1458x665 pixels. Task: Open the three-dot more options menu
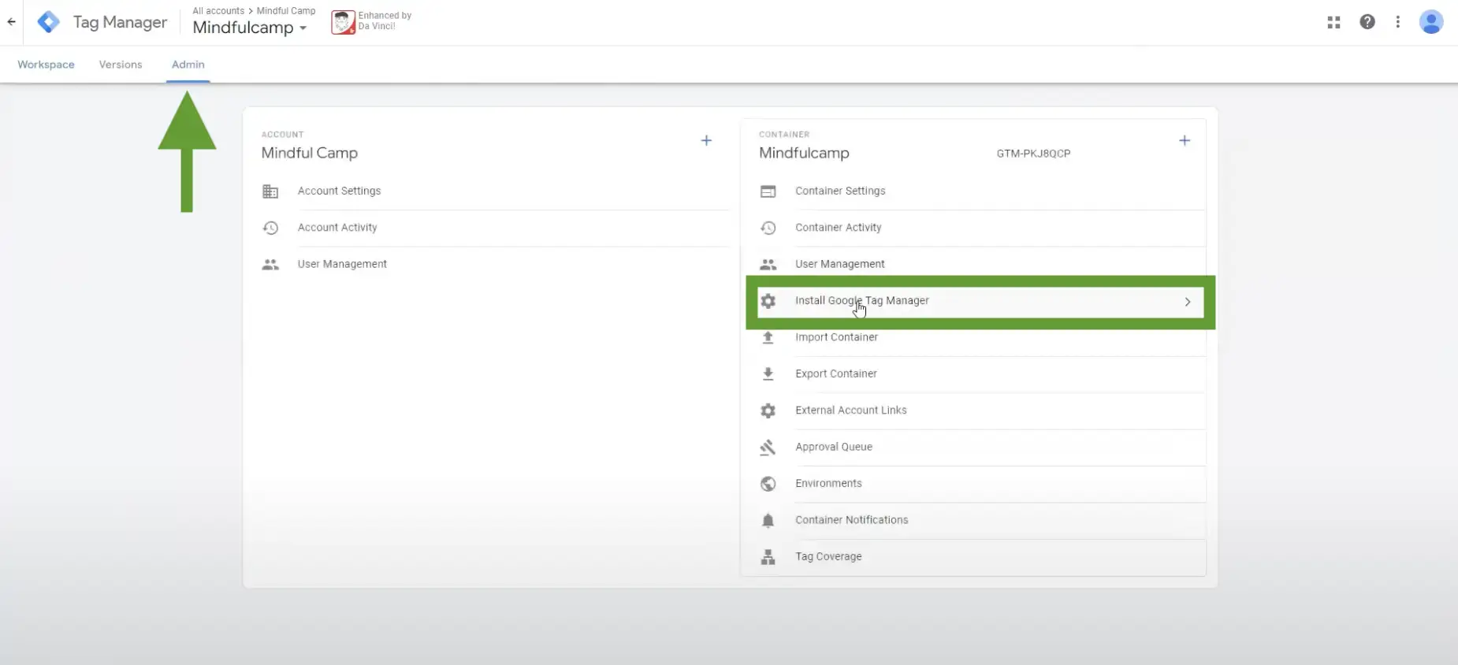[x=1398, y=22]
